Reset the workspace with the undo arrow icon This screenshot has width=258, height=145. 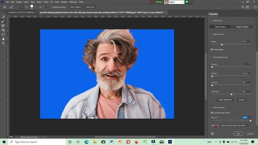point(212,134)
